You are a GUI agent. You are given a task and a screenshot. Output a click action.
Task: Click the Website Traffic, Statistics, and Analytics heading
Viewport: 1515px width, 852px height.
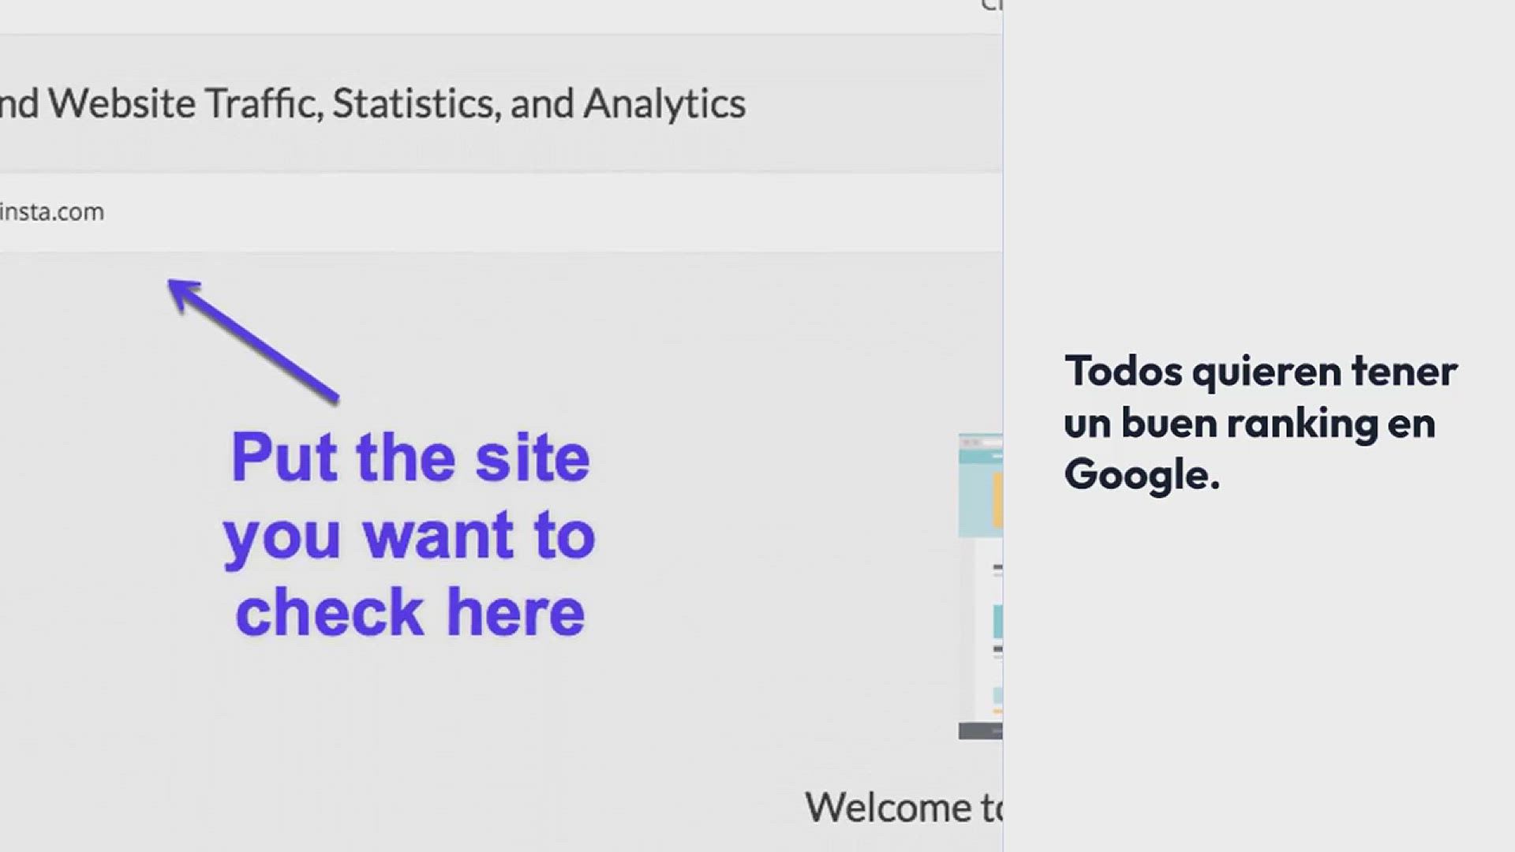372,104
